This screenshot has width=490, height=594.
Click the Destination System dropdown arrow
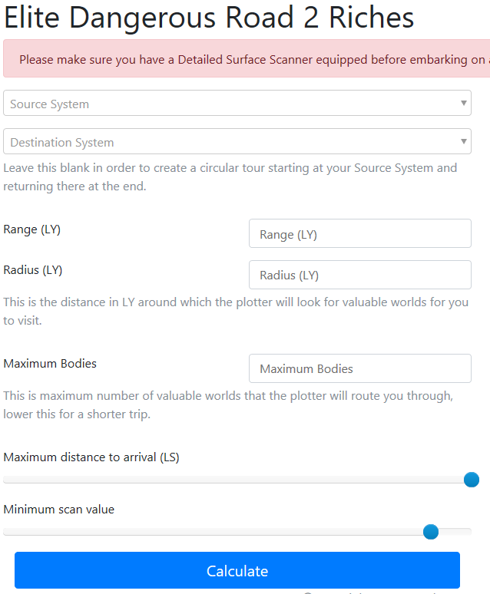(x=463, y=141)
